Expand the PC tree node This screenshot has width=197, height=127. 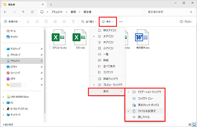[x=3, y=103]
